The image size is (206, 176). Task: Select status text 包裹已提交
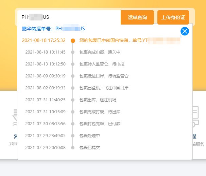click(90, 148)
